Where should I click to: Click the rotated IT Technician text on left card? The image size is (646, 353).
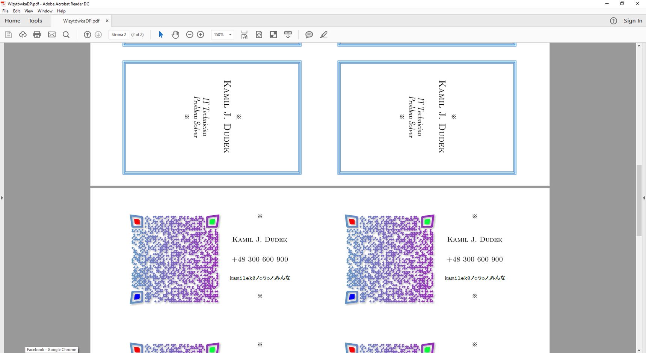click(x=205, y=117)
